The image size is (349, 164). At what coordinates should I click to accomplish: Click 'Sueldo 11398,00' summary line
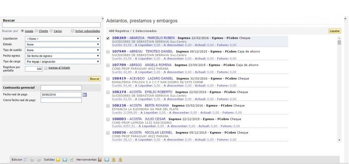point(177,113)
